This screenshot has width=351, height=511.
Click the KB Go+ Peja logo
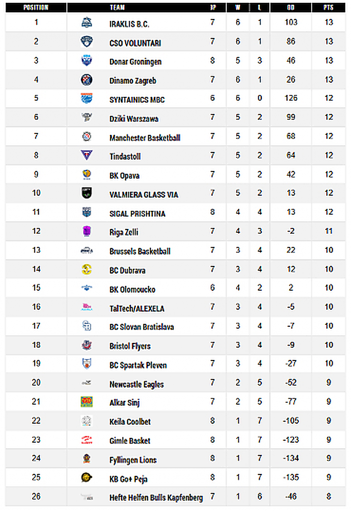pos(87,477)
